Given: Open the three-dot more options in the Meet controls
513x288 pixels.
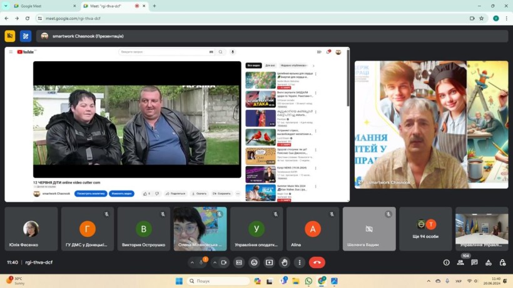Looking at the screenshot, I should click(x=300, y=262).
